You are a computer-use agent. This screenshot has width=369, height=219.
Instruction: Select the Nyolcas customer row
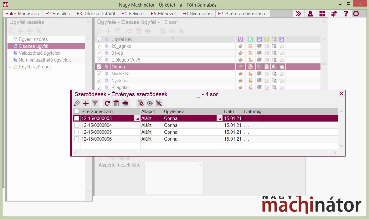[x=208, y=81]
